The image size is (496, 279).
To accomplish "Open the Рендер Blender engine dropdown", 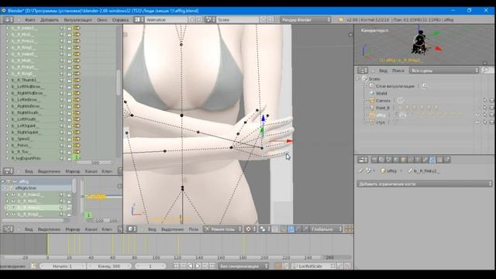I will (305, 19).
